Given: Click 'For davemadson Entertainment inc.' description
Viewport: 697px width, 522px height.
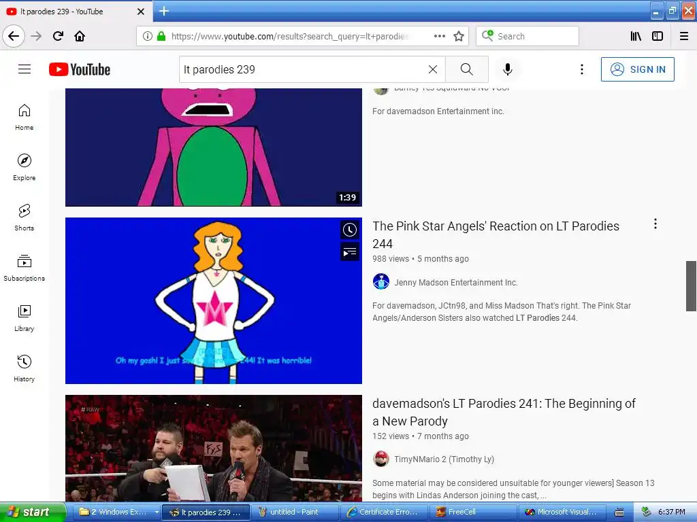Looking at the screenshot, I should coord(438,111).
